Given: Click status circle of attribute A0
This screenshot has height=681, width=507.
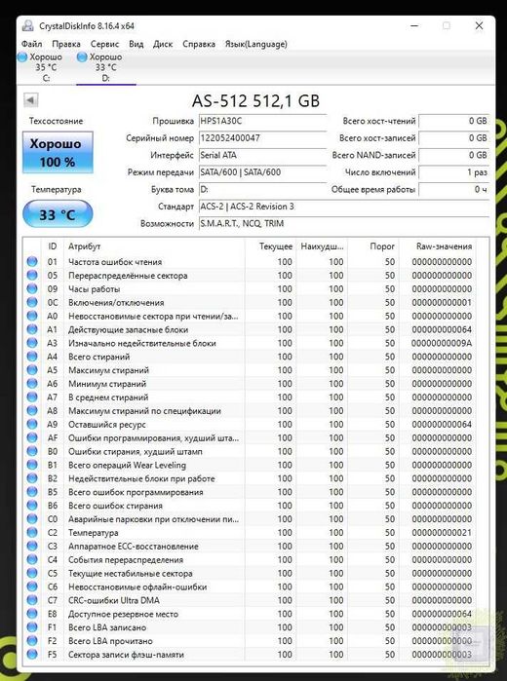Looking at the screenshot, I should coord(32,316).
